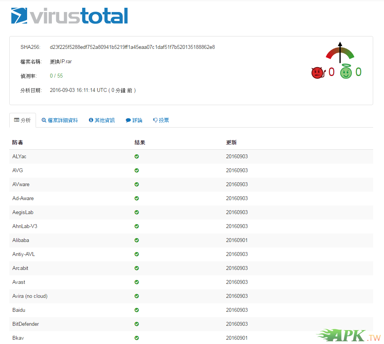
Task: Click the 檔案名稱 label
Action: coord(31,62)
